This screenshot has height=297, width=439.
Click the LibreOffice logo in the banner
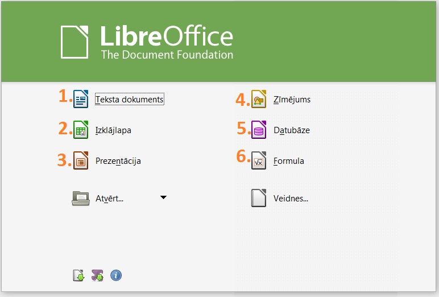[x=147, y=42]
